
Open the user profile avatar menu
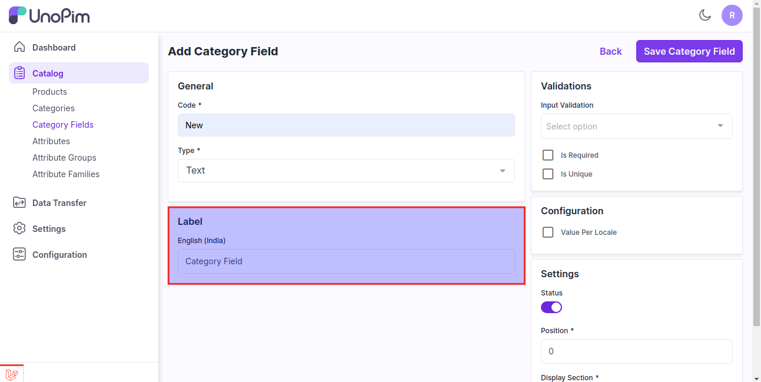[732, 15]
